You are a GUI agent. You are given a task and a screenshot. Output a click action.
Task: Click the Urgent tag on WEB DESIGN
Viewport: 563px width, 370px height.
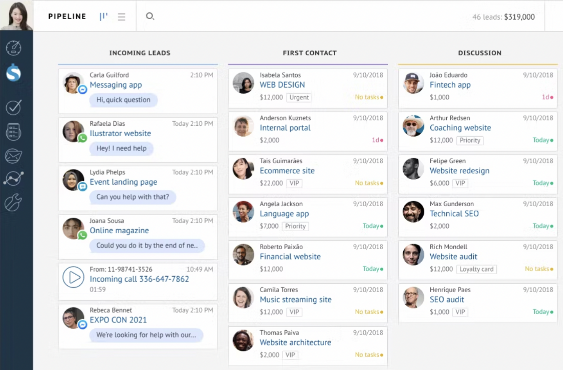click(x=299, y=97)
